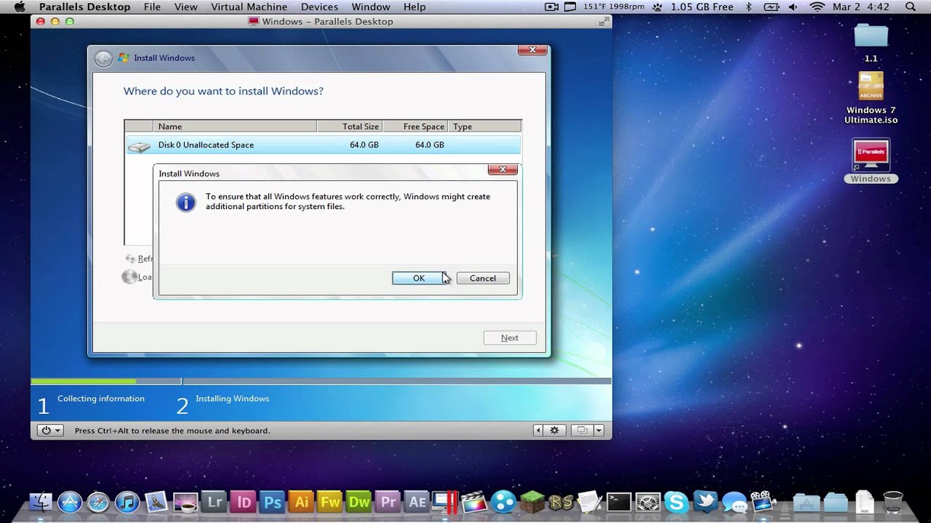Screen dimensions: 931x523
Task: Open the Messages app from the dock
Action: (x=735, y=502)
